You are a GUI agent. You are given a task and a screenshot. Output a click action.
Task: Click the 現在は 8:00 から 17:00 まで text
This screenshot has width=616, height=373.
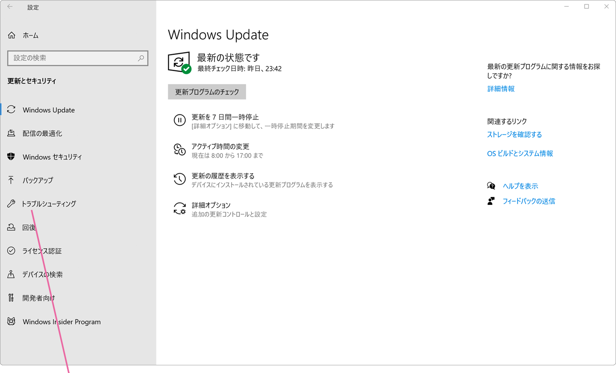(228, 156)
